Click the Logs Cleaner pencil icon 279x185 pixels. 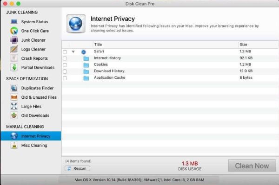pyautogui.click(x=14, y=49)
